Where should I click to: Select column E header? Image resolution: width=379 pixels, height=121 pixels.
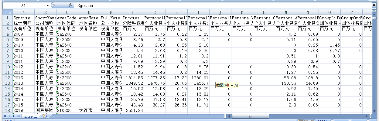click(111, 12)
